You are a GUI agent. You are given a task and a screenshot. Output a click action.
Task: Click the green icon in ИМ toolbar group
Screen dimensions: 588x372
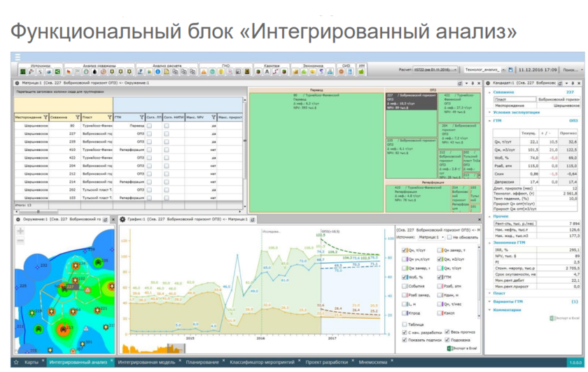[x=361, y=71]
